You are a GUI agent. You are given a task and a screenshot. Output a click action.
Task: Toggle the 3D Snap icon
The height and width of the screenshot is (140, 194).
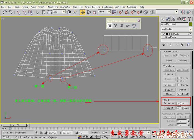click(121, 12)
